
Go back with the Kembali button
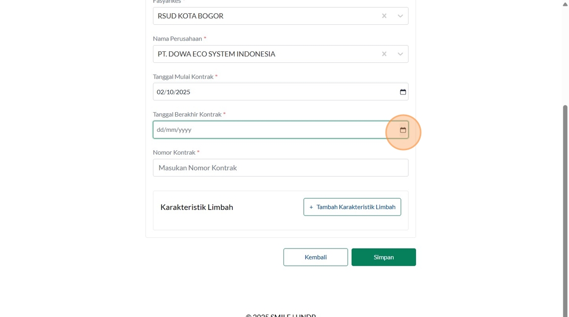[315, 257]
